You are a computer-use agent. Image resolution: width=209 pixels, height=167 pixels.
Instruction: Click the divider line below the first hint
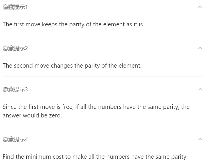coord(103,35)
